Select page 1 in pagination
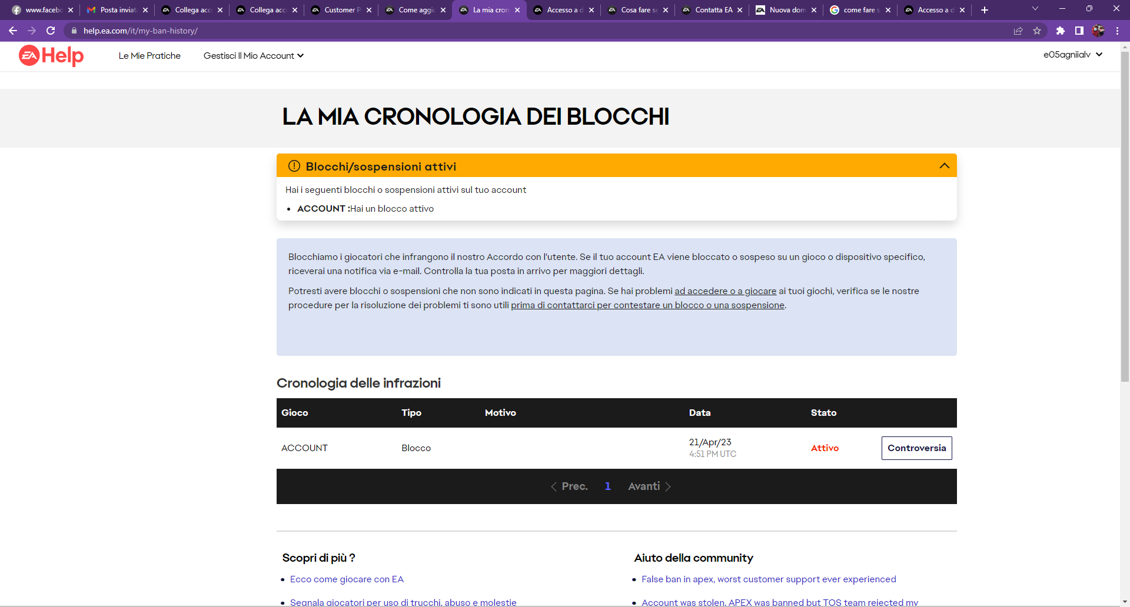The width and height of the screenshot is (1130, 607). pos(608,486)
